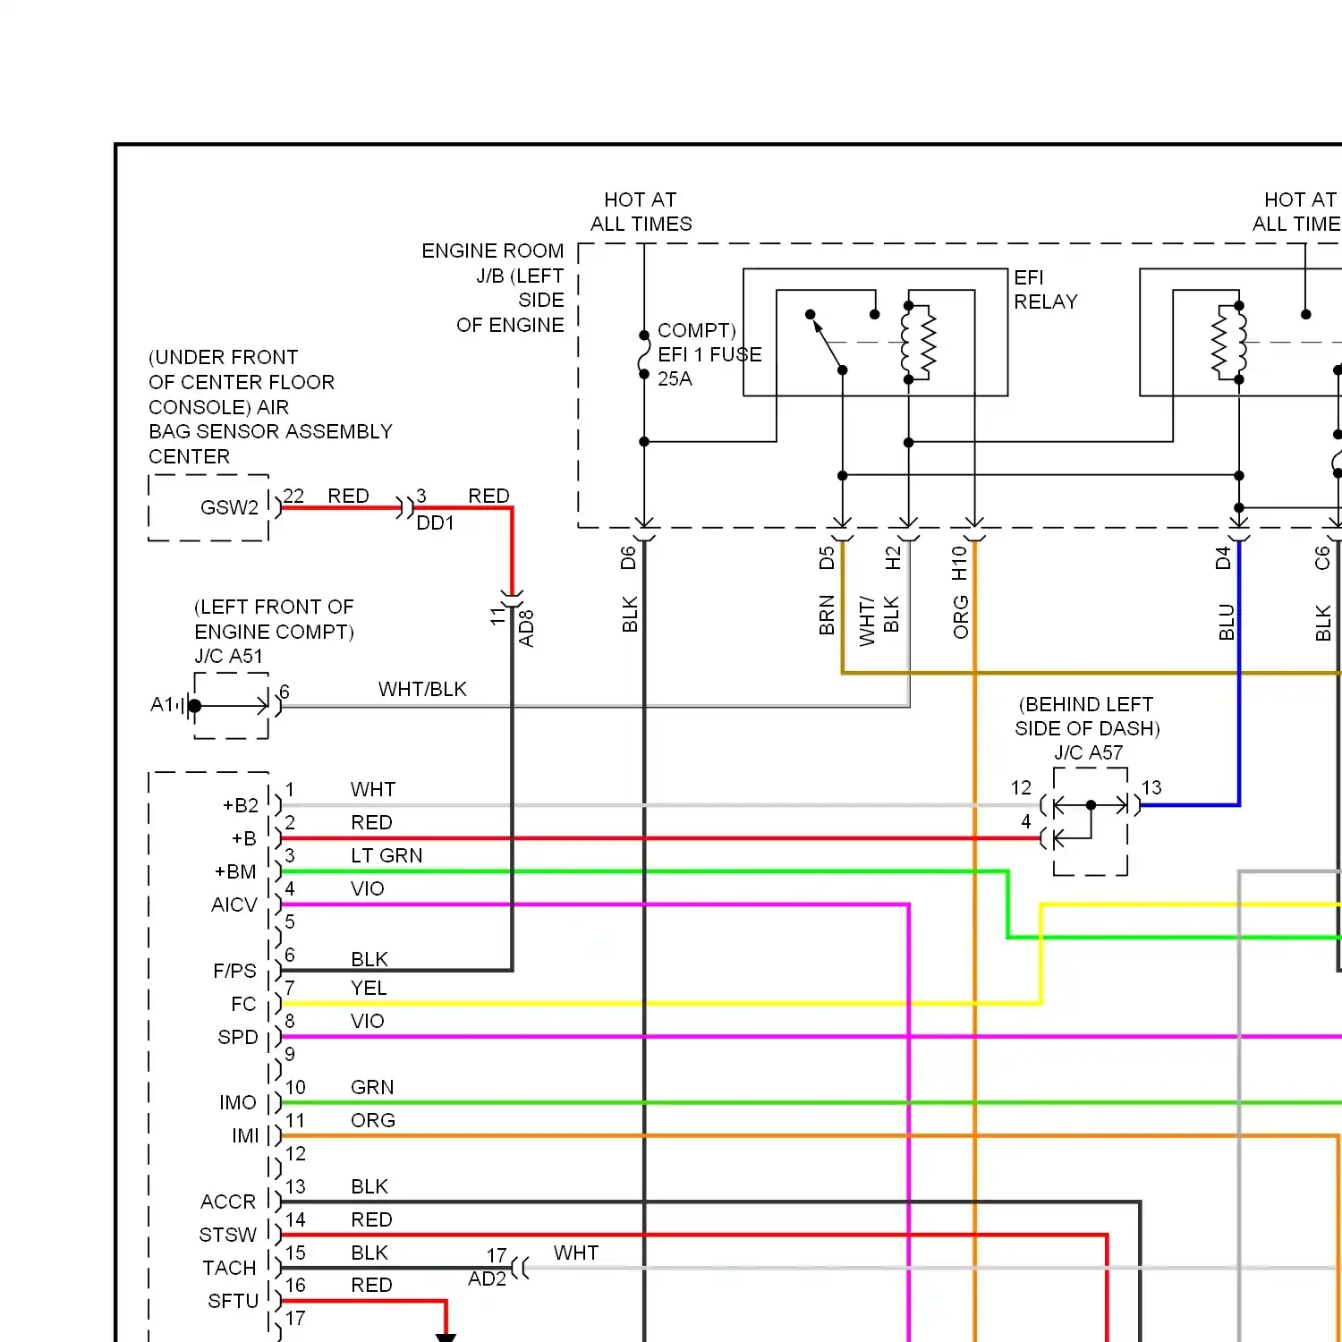Click the 'SFTU' terminal label
1342x1342 pixels.
point(233,1301)
